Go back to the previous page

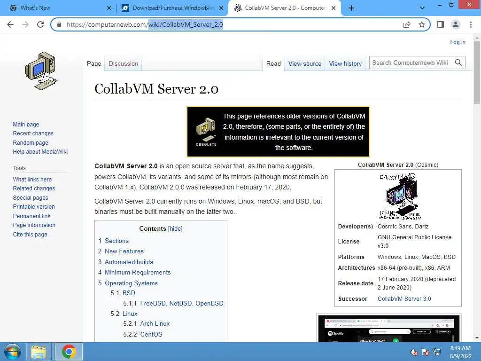tap(10, 24)
